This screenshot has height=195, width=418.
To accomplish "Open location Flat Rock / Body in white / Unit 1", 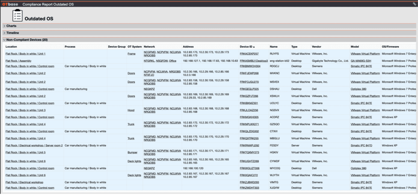I will click(26, 54).
